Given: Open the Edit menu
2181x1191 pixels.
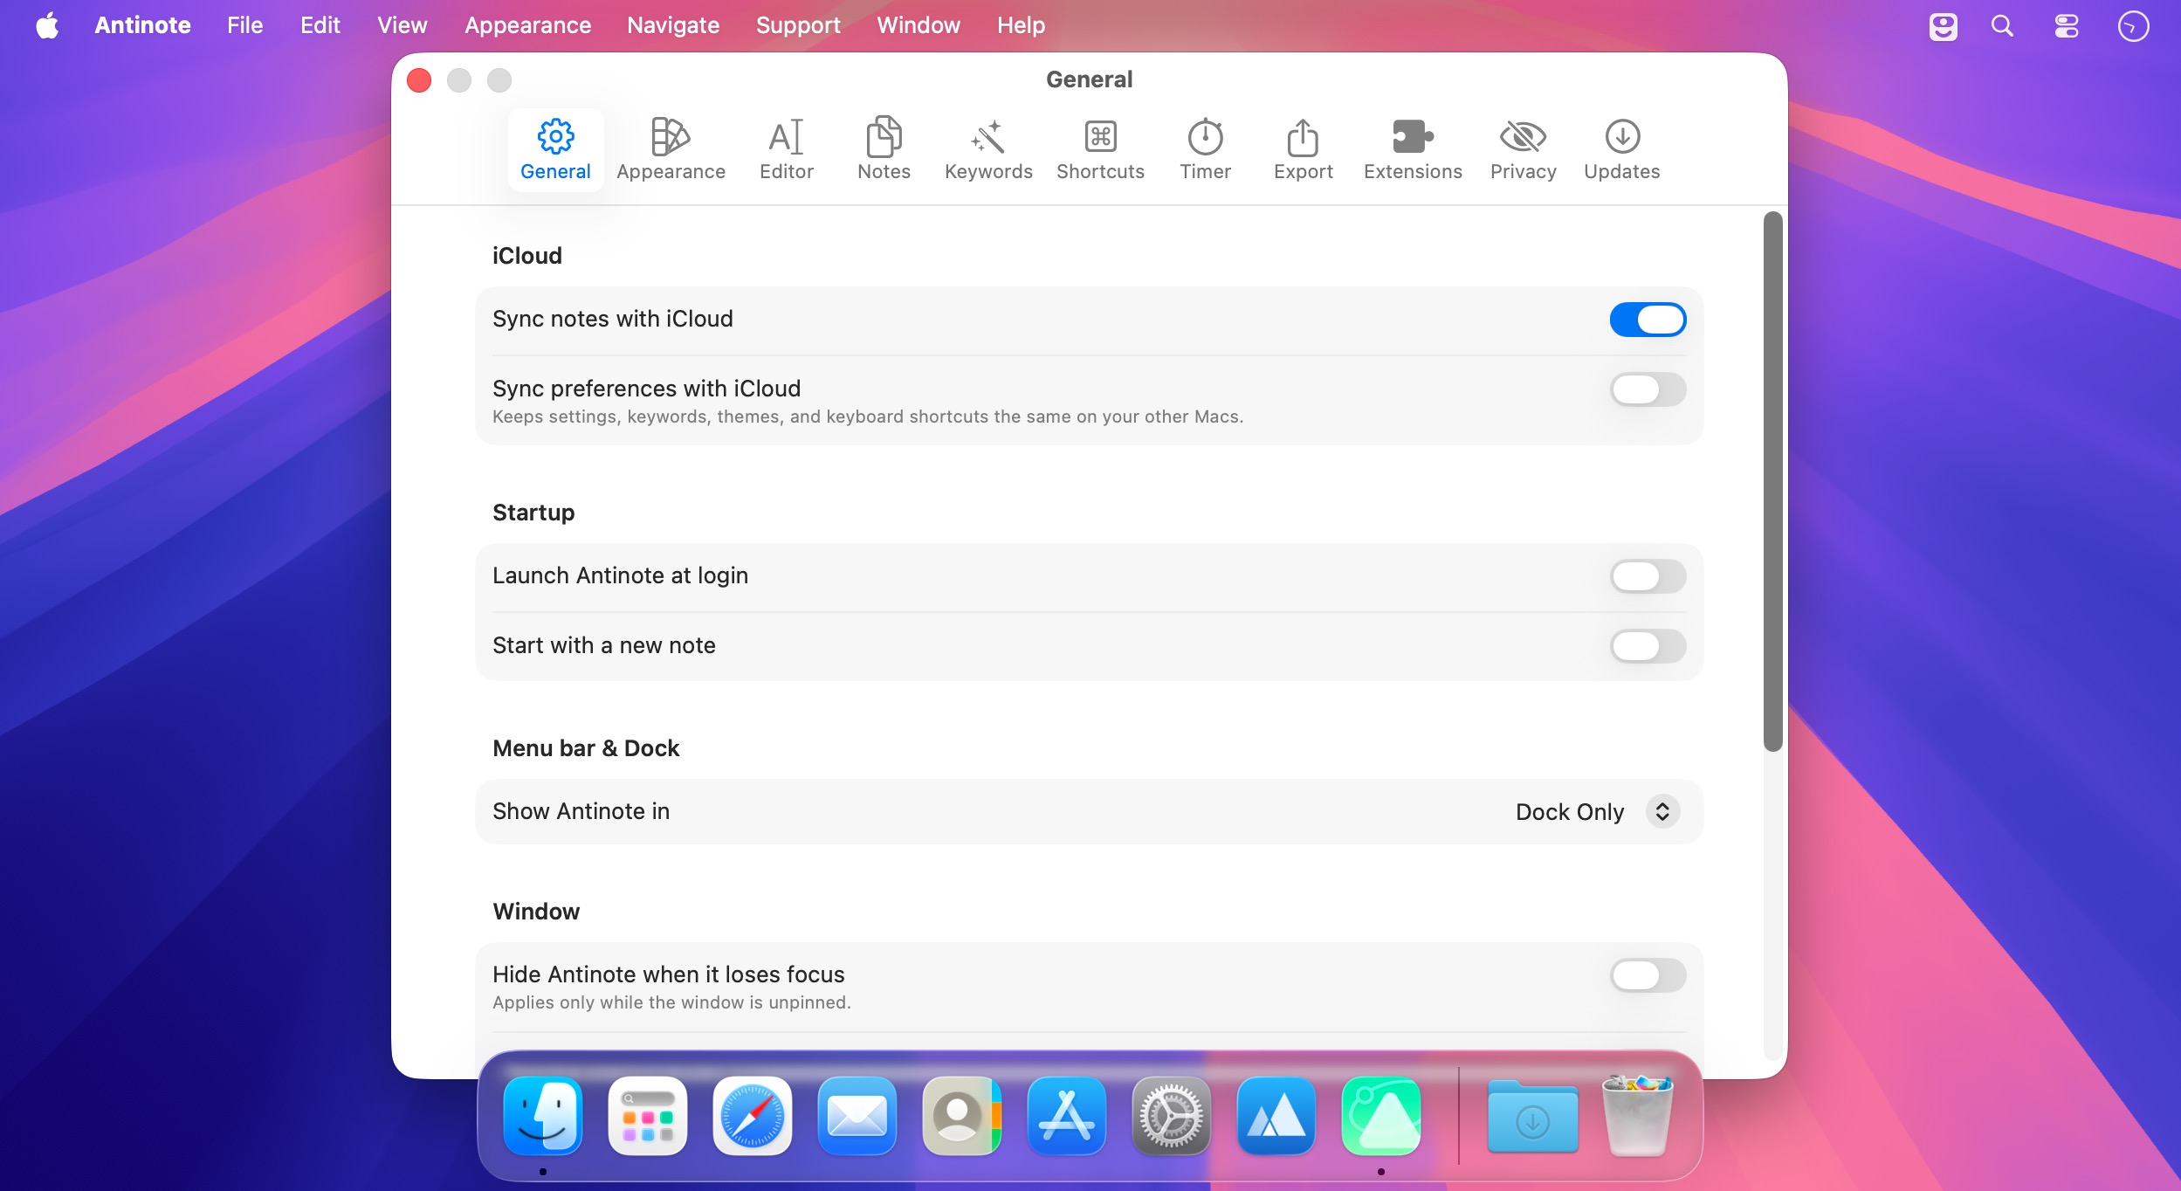Looking at the screenshot, I should 320,25.
